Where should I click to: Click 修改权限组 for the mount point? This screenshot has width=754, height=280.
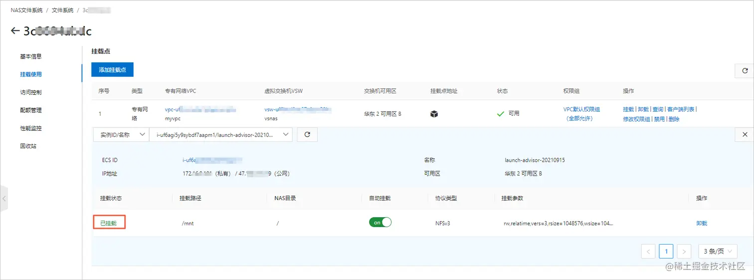[x=636, y=119]
